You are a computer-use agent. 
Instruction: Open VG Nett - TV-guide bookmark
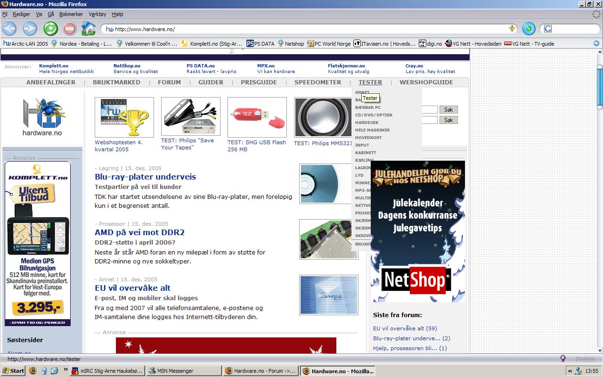coord(529,43)
